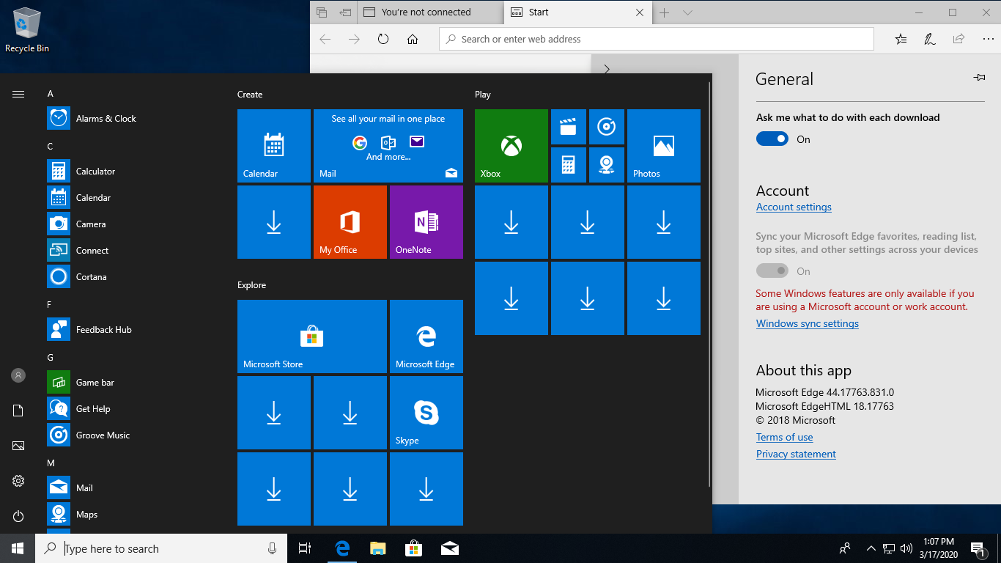1001x563 pixels.
Task: Turn off 'Ask me what to do with each download'
Action: point(772,139)
